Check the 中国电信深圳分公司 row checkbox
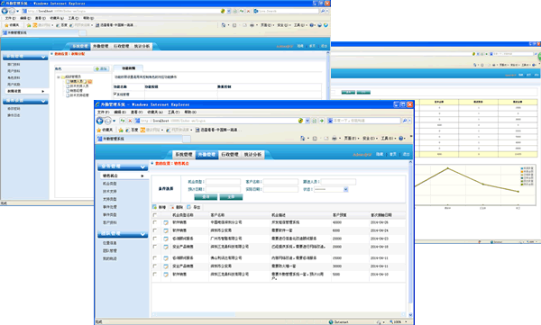Image resolution: width=541 pixels, height=325 pixels. pos(154,222)
